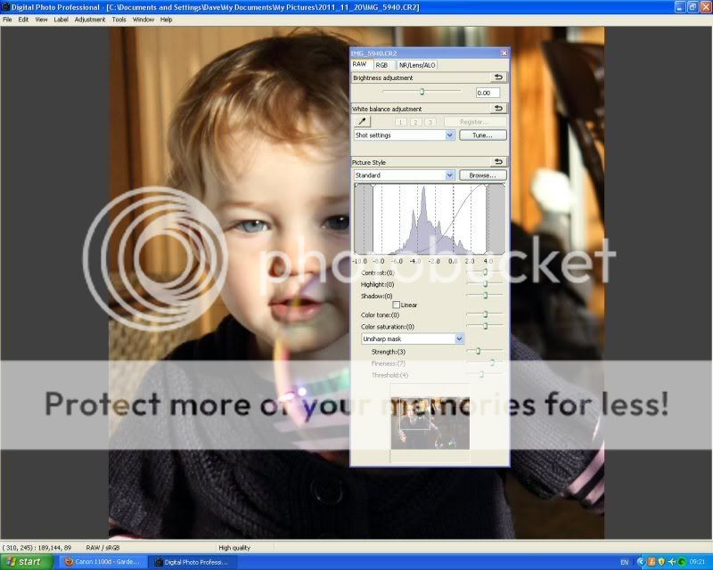Viewport: 713px width, 570px height.
Task: Click the white balance eyedropper tool
Action: 363,122
